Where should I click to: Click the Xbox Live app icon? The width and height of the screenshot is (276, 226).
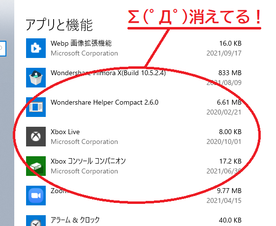[36, 137]
